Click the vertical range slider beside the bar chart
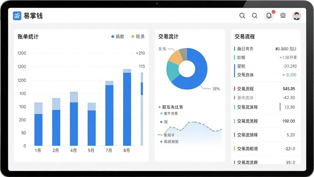Viewport: 314px width, 177px height. click(142, 109)
